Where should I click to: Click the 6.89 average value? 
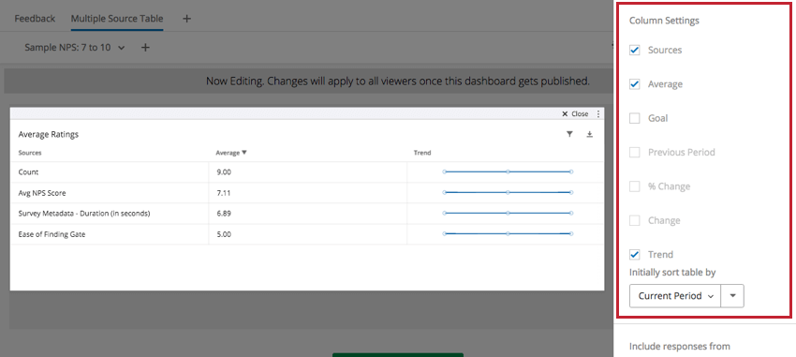[x=224, y=214]
